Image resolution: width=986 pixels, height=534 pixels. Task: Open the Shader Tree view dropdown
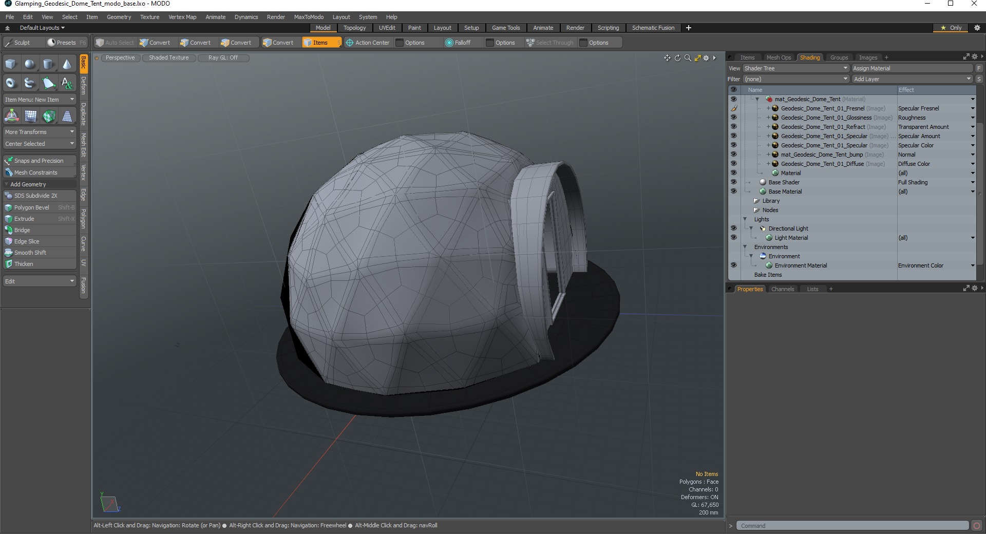click(795, 68)
